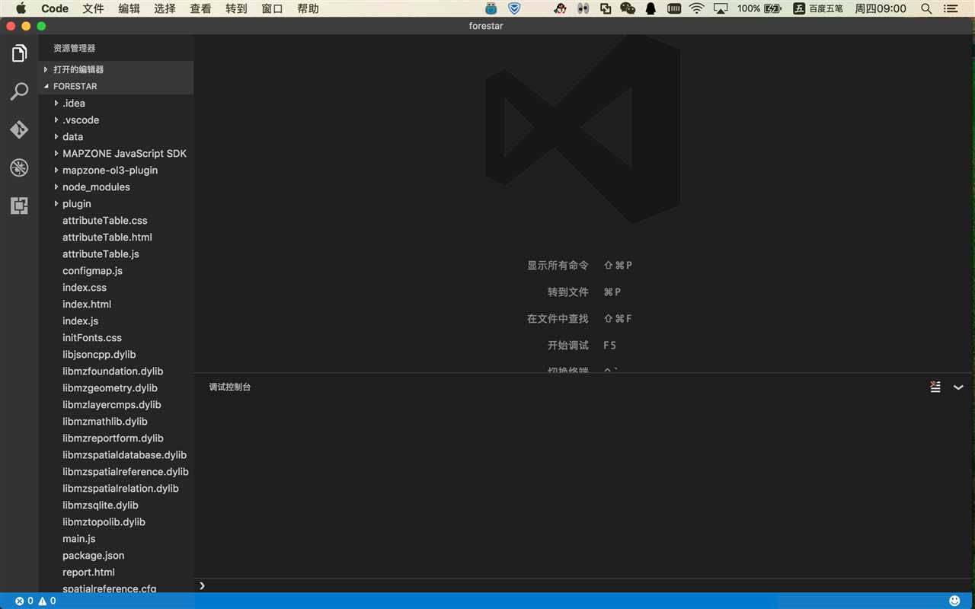The height and width of the screenshot is (609, 975).
Task: Click the overlapping squares icon in the menu bar
Action: [606, 8]
